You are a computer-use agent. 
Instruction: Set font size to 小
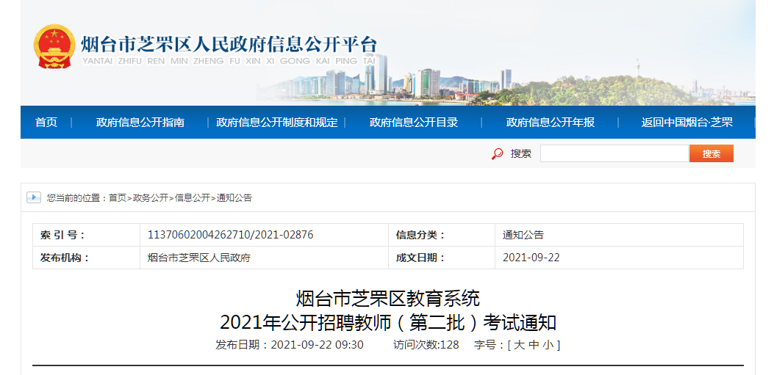click(x=548, y=345)
